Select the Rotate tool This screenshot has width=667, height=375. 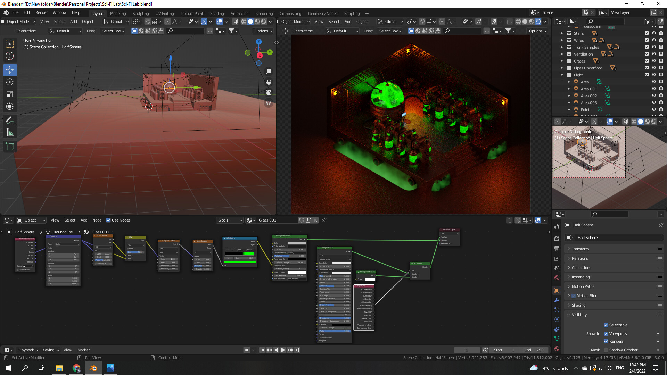tap(10, 82)
